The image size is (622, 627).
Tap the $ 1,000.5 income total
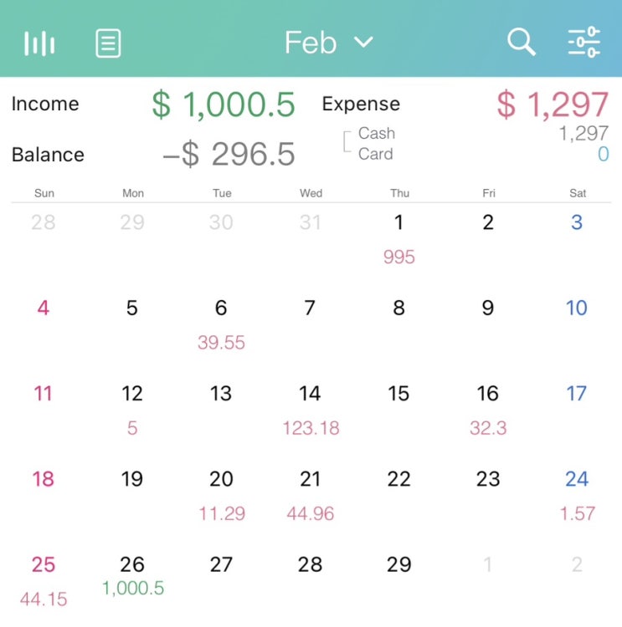(x=224, y=104)
